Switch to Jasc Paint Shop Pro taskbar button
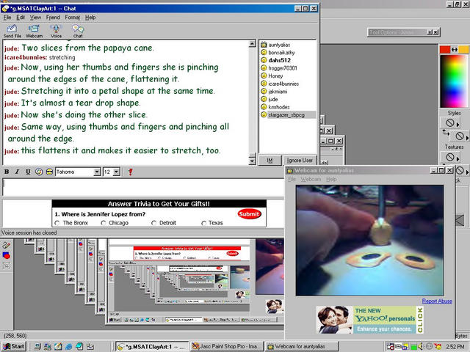The width and height of the screenshot is (470, 352). 227,346
